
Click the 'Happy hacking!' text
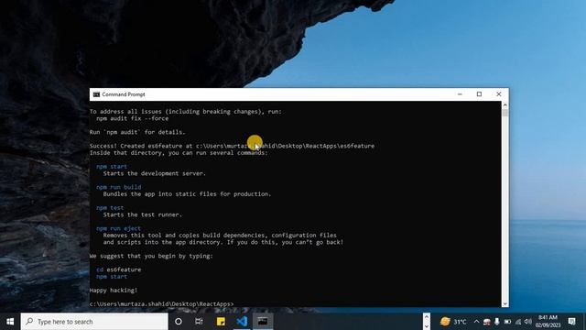(x=114, y=290)
